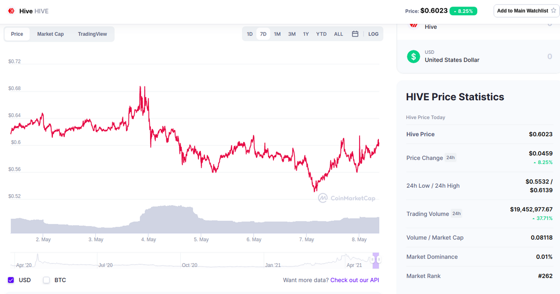
Task: Select the 3M time range
Action: 292,34
